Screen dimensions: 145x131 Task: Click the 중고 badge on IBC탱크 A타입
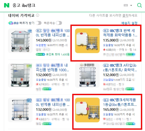[x=106, y=65]
